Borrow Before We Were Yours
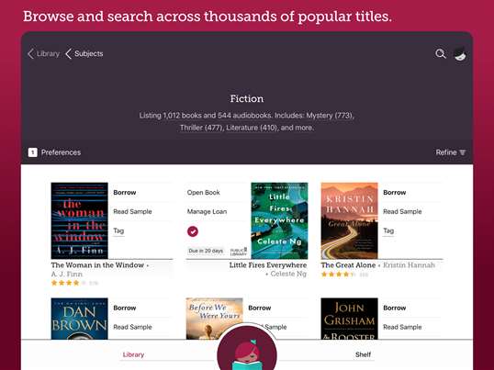The width and height of the screenshot is (494, 370). [260, 308]
